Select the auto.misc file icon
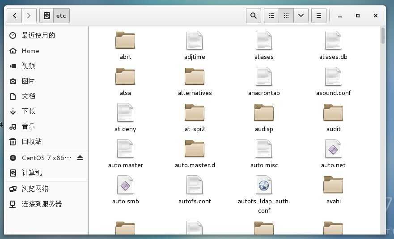Viewport: 394px width, 239px height. click(264, 148)
